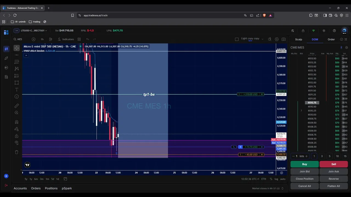Collapse the indicator legend chevron
The height and width of the screenshot is (197, 351).
(26, 56)
